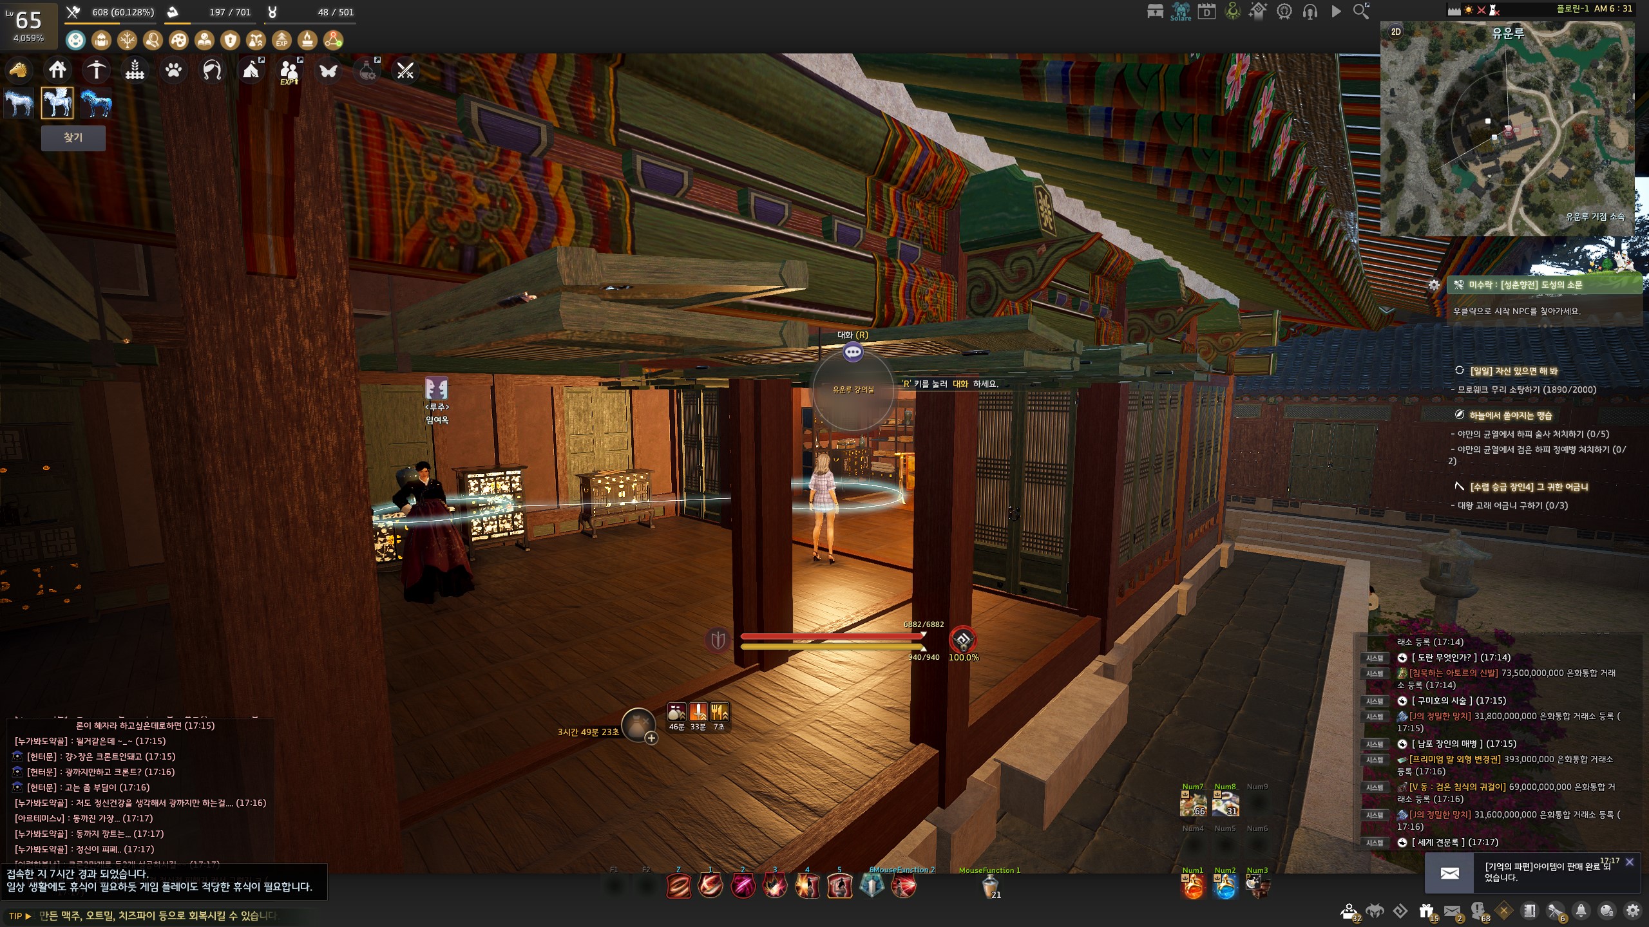Image resolution: width=1649 pixels, height=927 pixels.
Task: Click the horse head mount icon
Action: [19, 70]
